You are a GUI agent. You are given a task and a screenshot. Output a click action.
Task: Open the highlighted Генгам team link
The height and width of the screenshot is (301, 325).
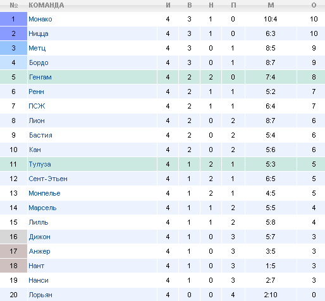point(40,77)
